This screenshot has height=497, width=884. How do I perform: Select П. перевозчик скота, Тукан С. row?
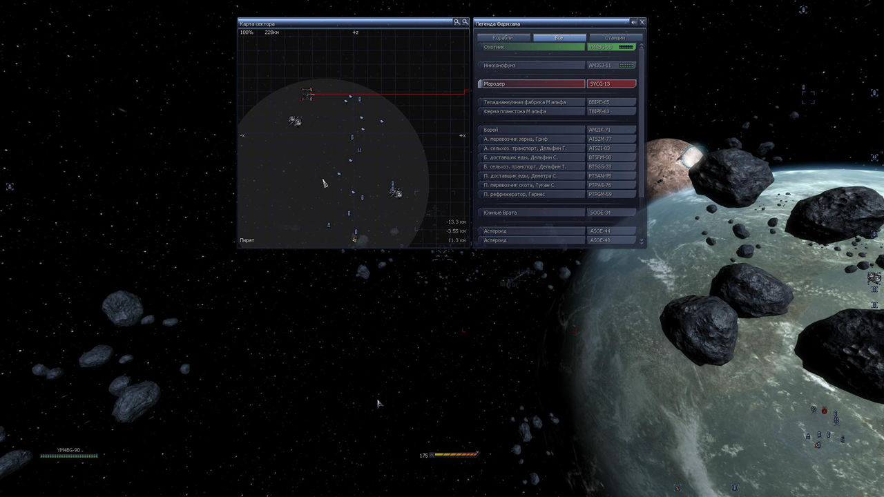[x=557, y=185]
